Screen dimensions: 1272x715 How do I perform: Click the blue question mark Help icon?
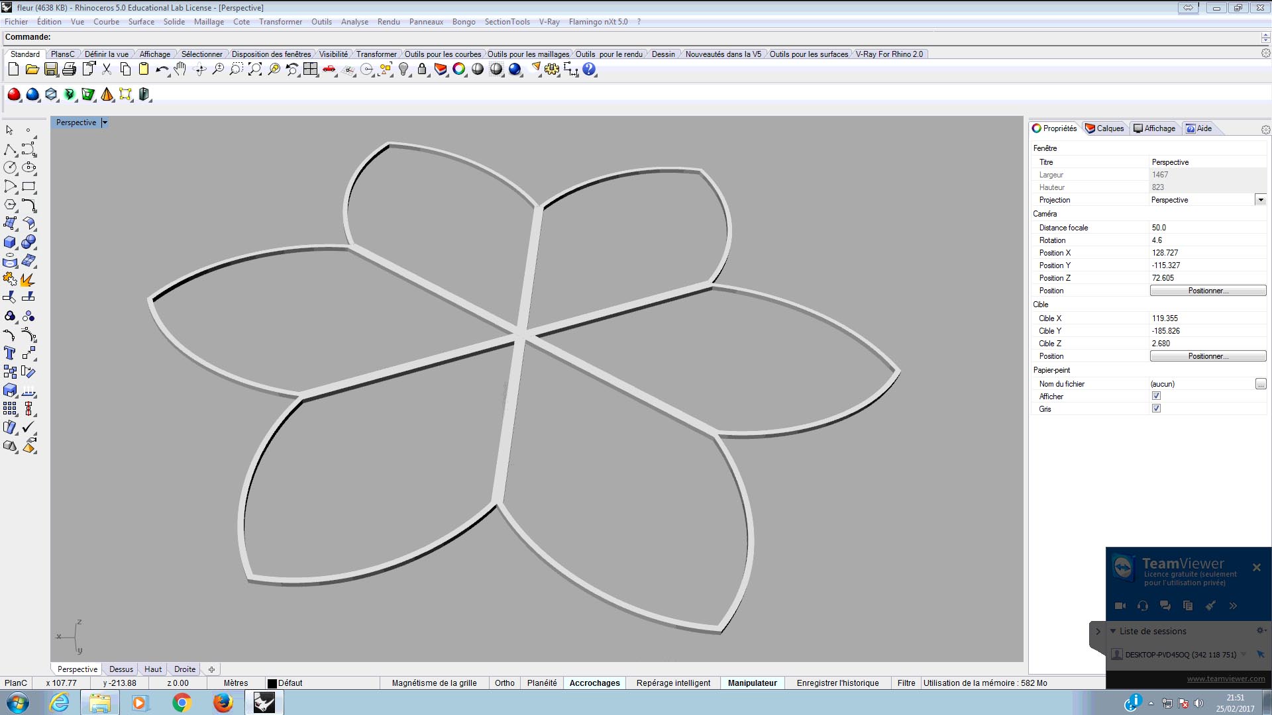coord(589,70)
